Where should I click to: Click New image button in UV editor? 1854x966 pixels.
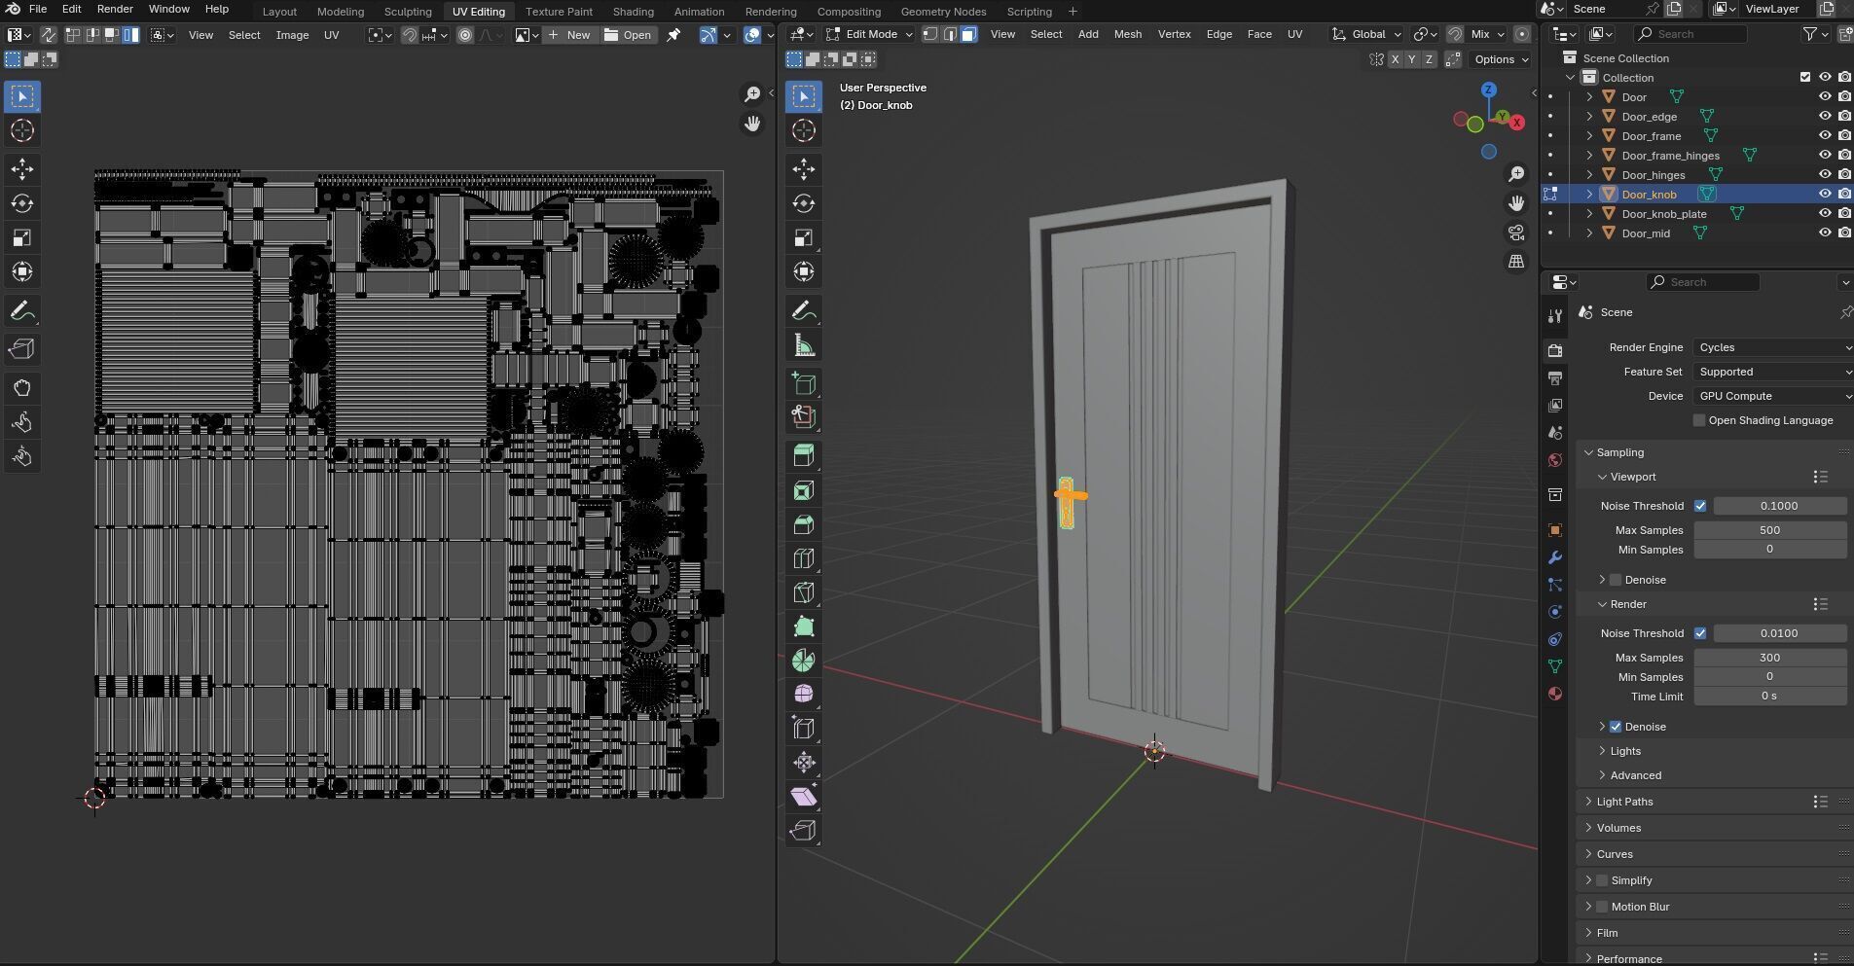pos(569,35)
